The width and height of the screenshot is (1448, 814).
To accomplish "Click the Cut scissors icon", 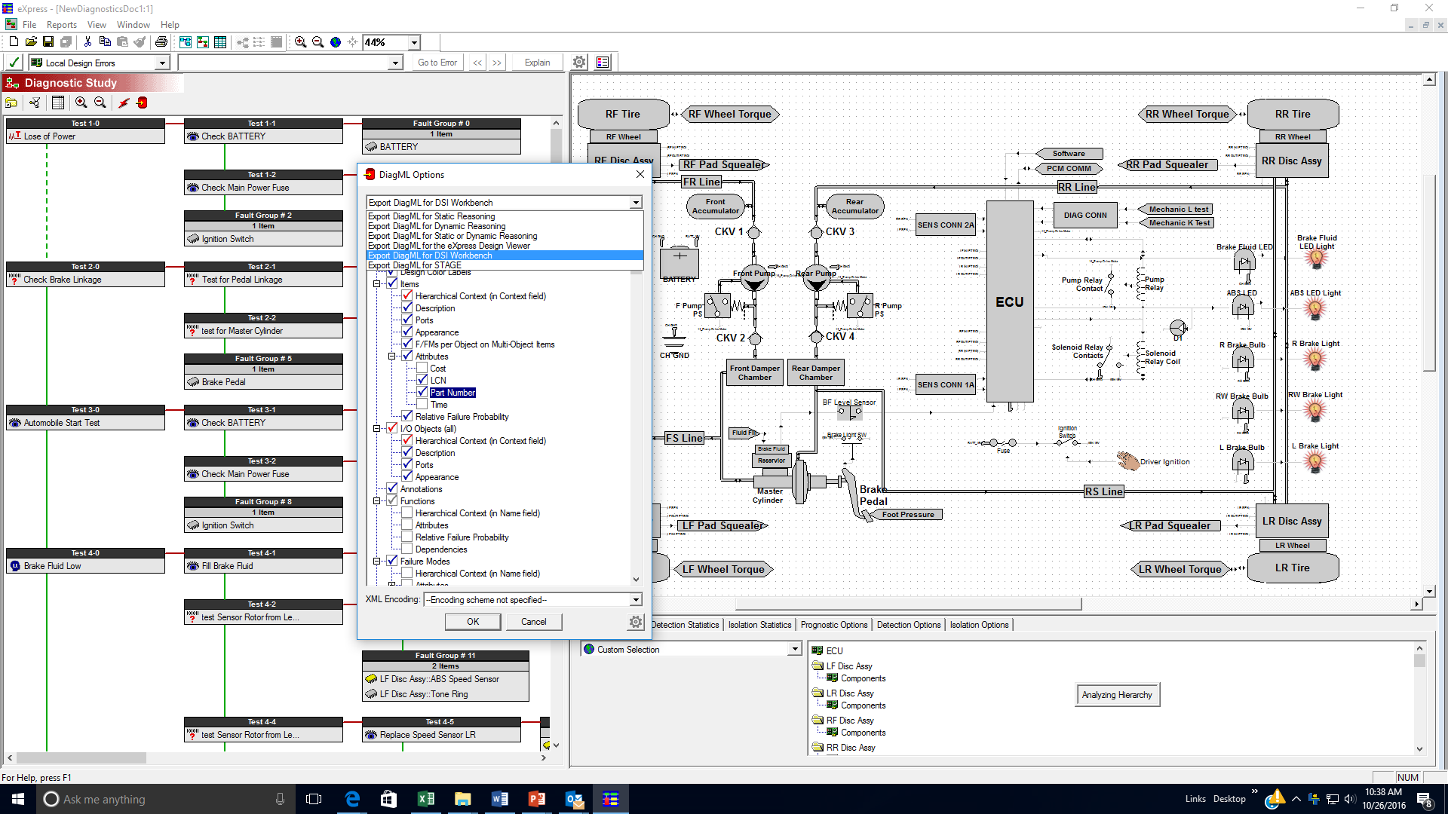I will coord(87,42).
